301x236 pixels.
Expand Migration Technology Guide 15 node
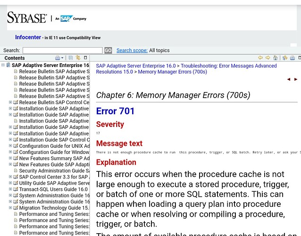pos(10,208)
